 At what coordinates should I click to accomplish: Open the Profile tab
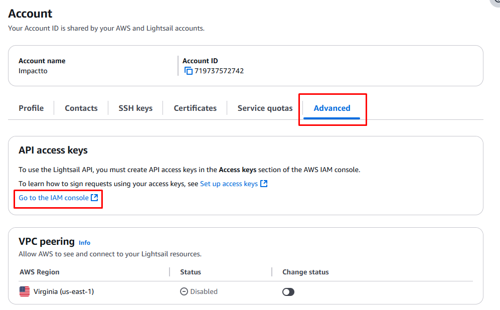tap(31, 108)
